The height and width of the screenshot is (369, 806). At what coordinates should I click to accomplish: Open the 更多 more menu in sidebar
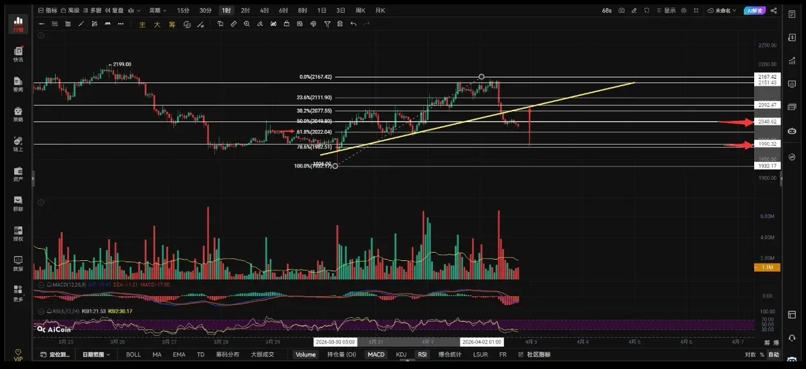(x=18, y=294)
